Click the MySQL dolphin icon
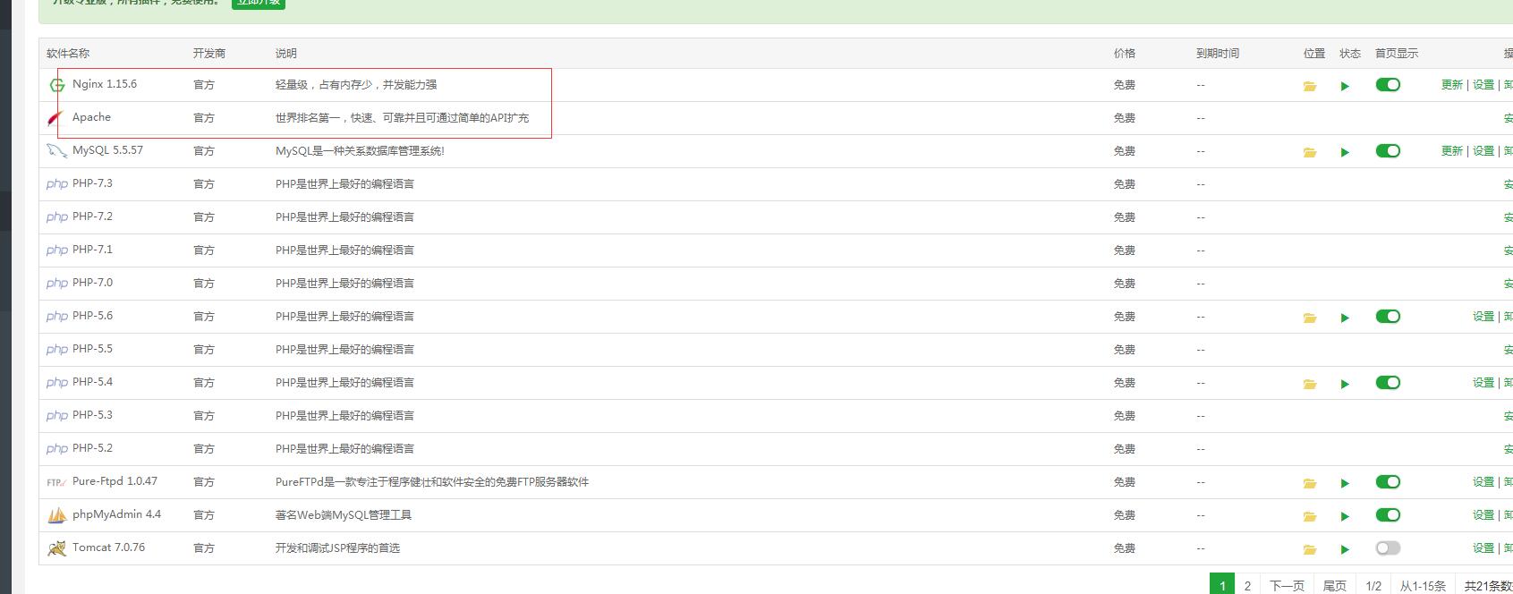The height and width of the screenshot is (594, 1513). pyautogui.click(x=56, y=151)
